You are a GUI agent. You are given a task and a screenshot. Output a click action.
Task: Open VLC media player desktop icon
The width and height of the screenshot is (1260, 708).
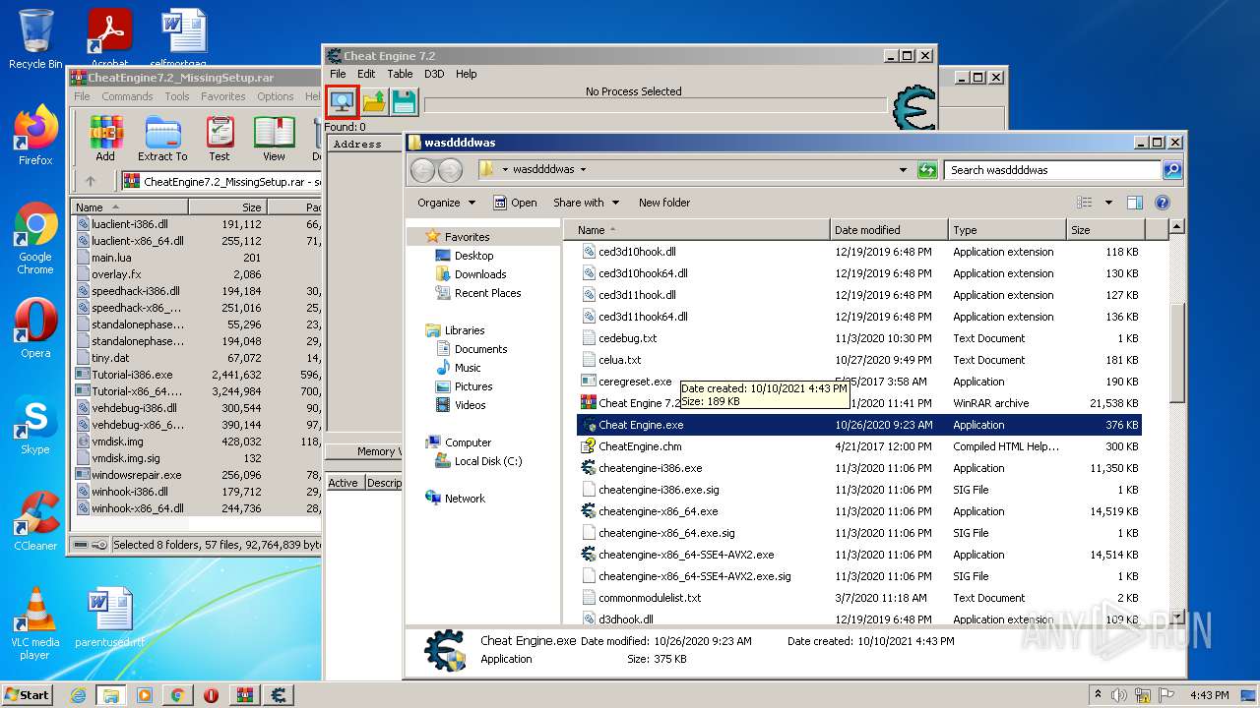[35, 623]
